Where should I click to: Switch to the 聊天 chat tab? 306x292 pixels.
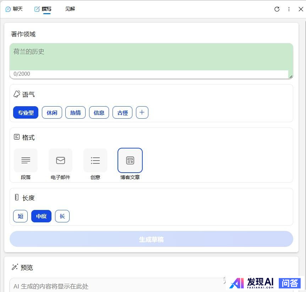[14, 9]
